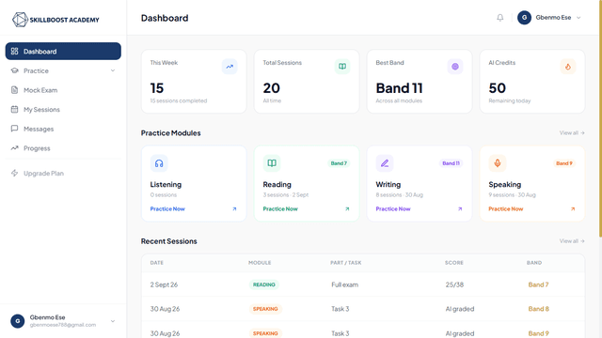This screenshot has height=338, width=602.
Task: Click the BAND column header
Action: (534, 263)
